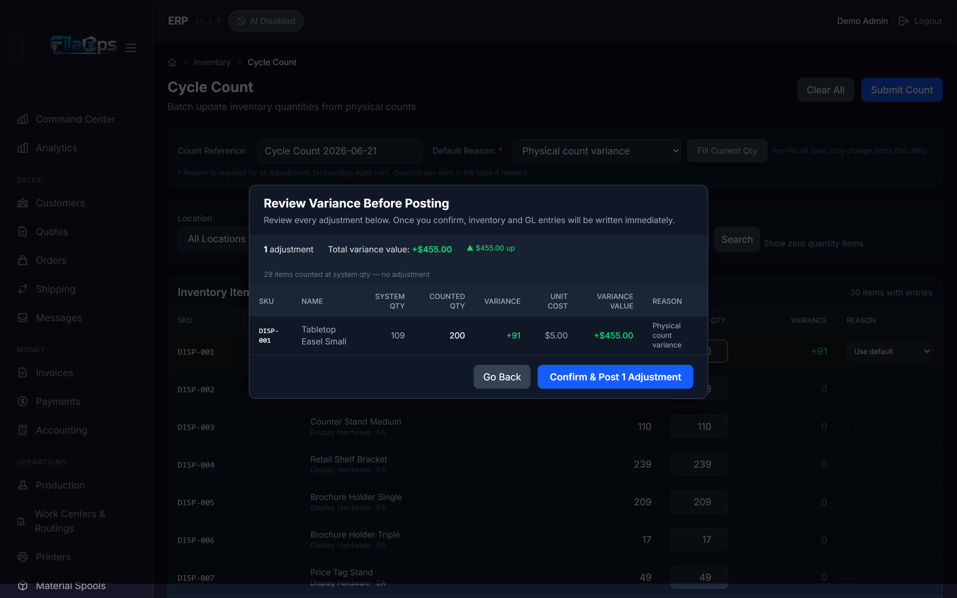Click the Work Centers icon
957x598 pixels.
tap(22, 521)
